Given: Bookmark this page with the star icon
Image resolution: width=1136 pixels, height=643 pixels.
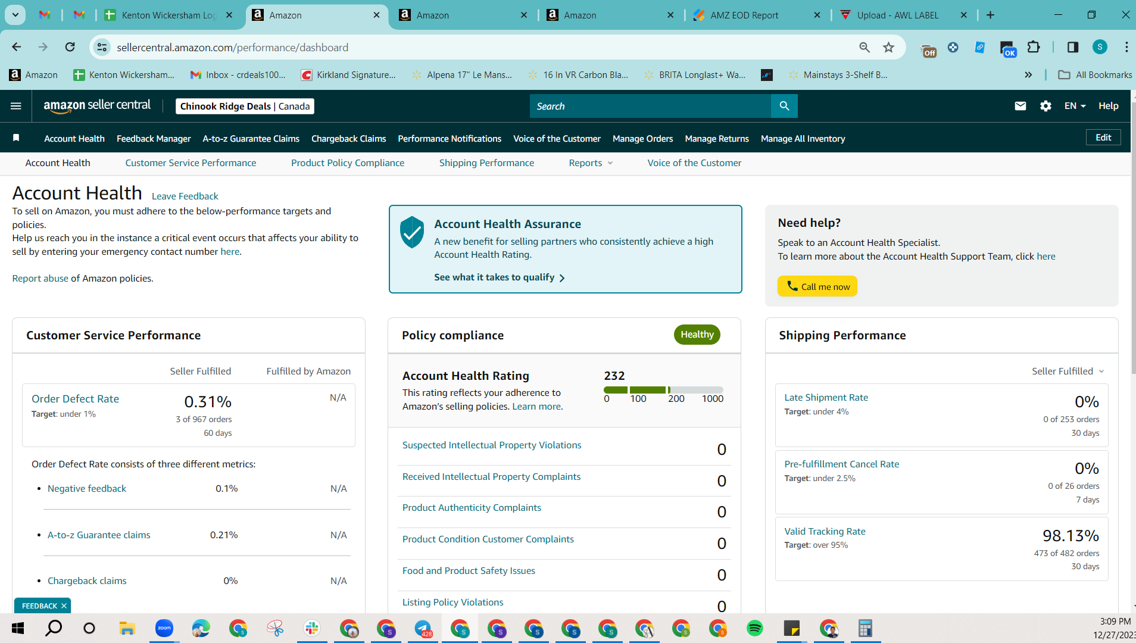Looking at the screenshot, I should tap(889, 47).
